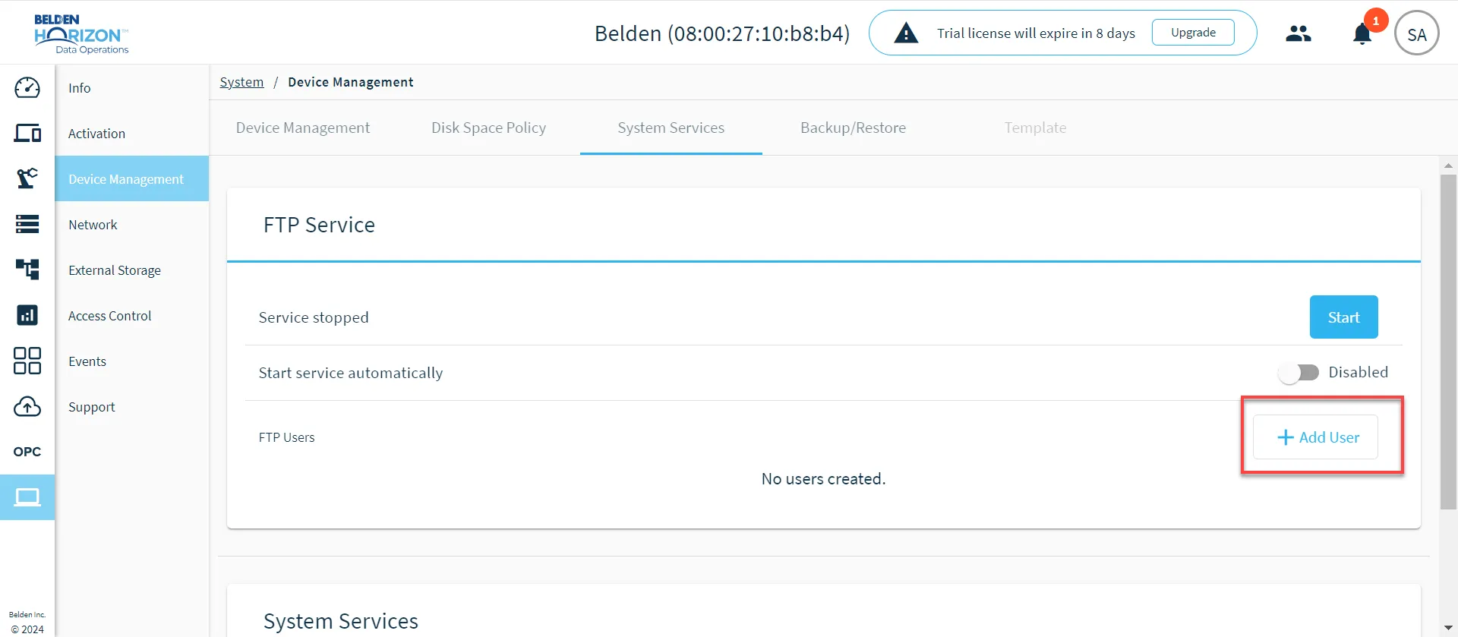The image size is (1458, 637).
Task: Select the robot arm icon
Action: [27, 178]
